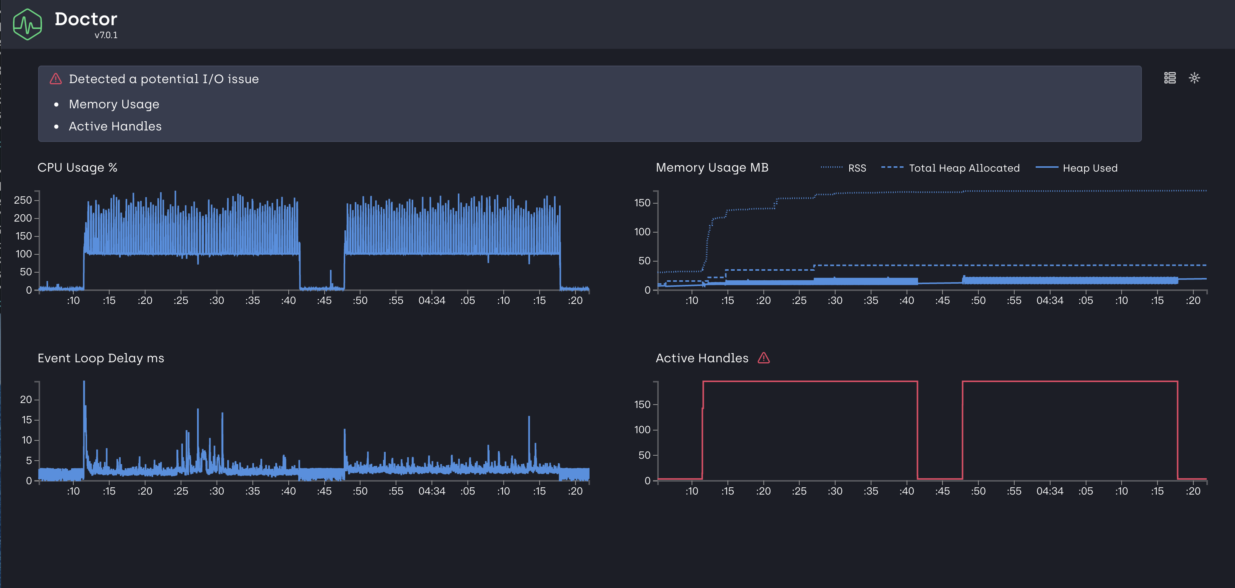This screenshot has width=1235, height=588.
Task: Click the red warning icon in alert banner
Action: point(56,79)
